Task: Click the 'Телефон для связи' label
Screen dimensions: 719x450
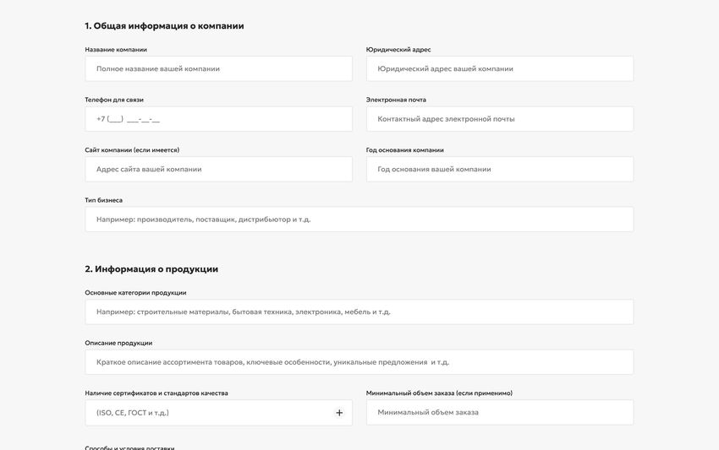Action: coord(114,100)
